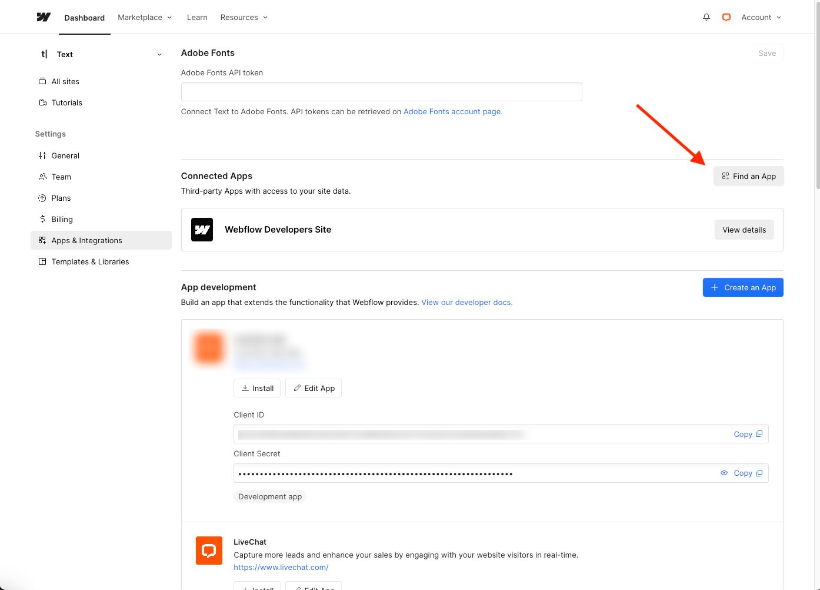820x590 pixels.
Task: Open the Text workspace switcher chevron
Action: [159, 54]
